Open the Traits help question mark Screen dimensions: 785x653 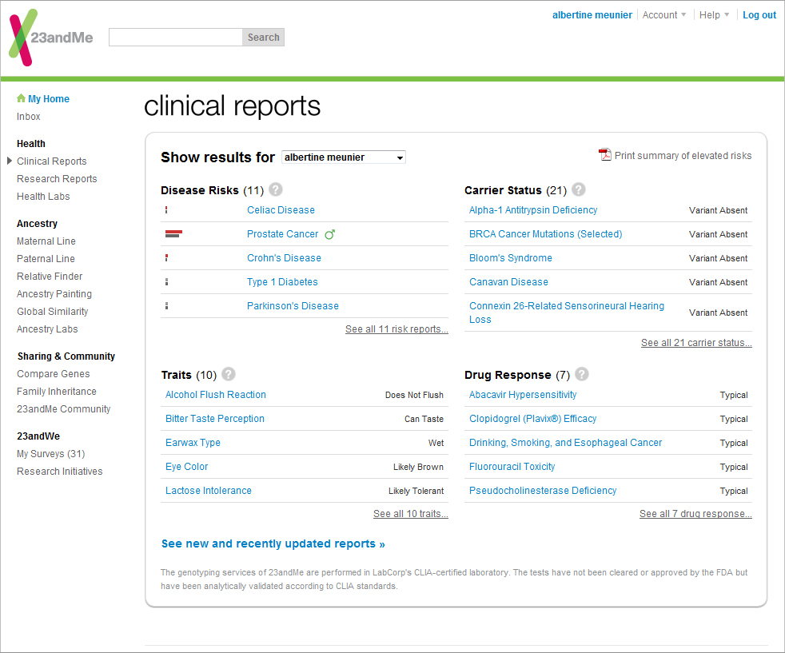[x=229, y=374]
